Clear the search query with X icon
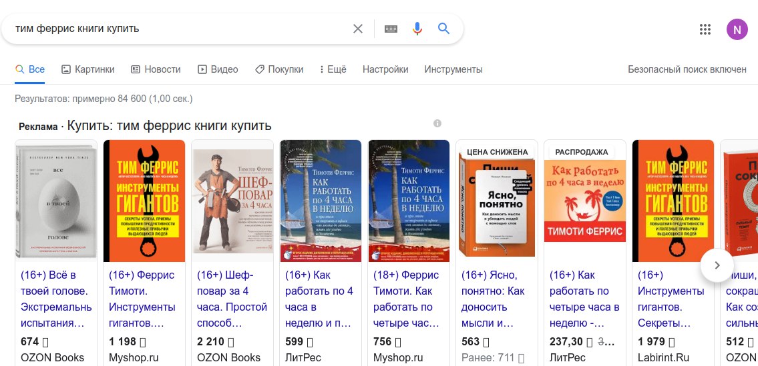 358,29
